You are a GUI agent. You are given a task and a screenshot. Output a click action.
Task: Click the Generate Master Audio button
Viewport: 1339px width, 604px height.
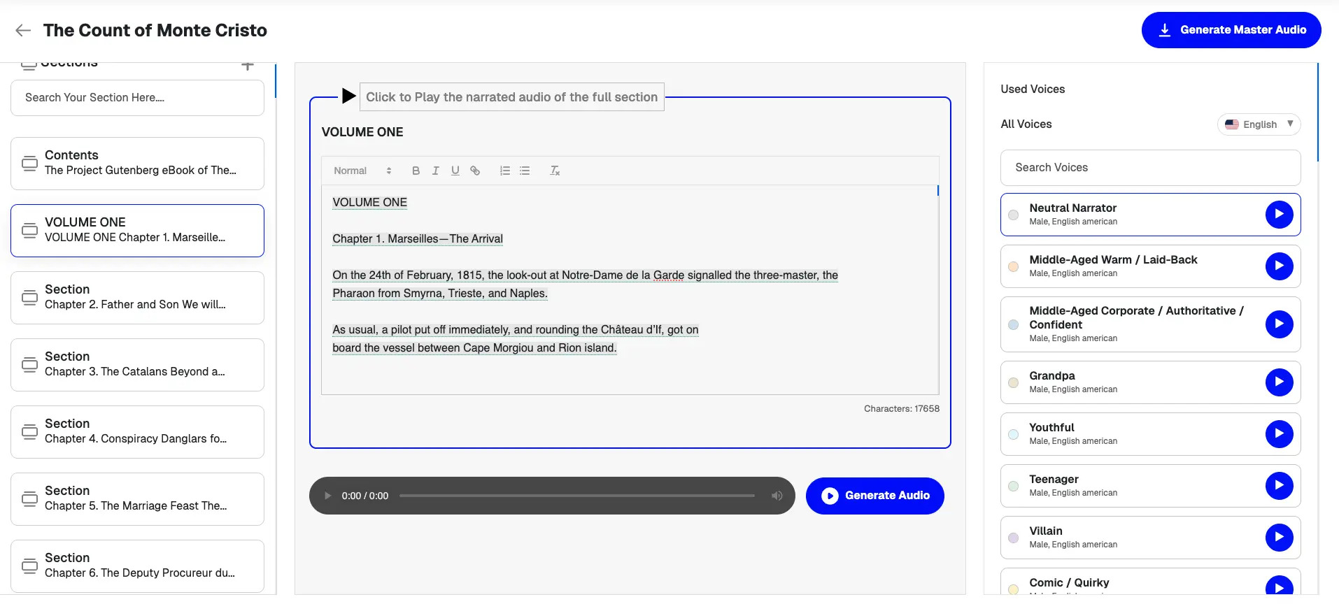1231,30
